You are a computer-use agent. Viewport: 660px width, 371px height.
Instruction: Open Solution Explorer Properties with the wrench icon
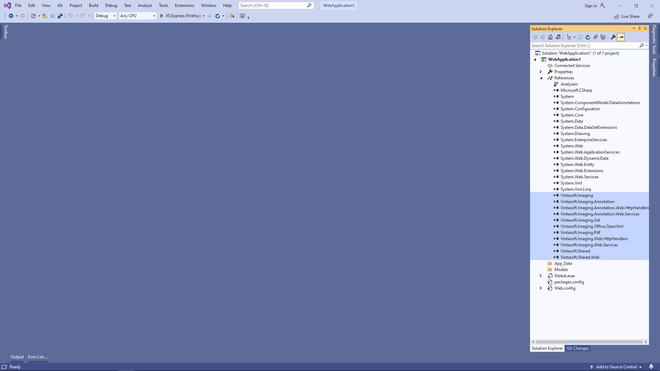[614, 37]
